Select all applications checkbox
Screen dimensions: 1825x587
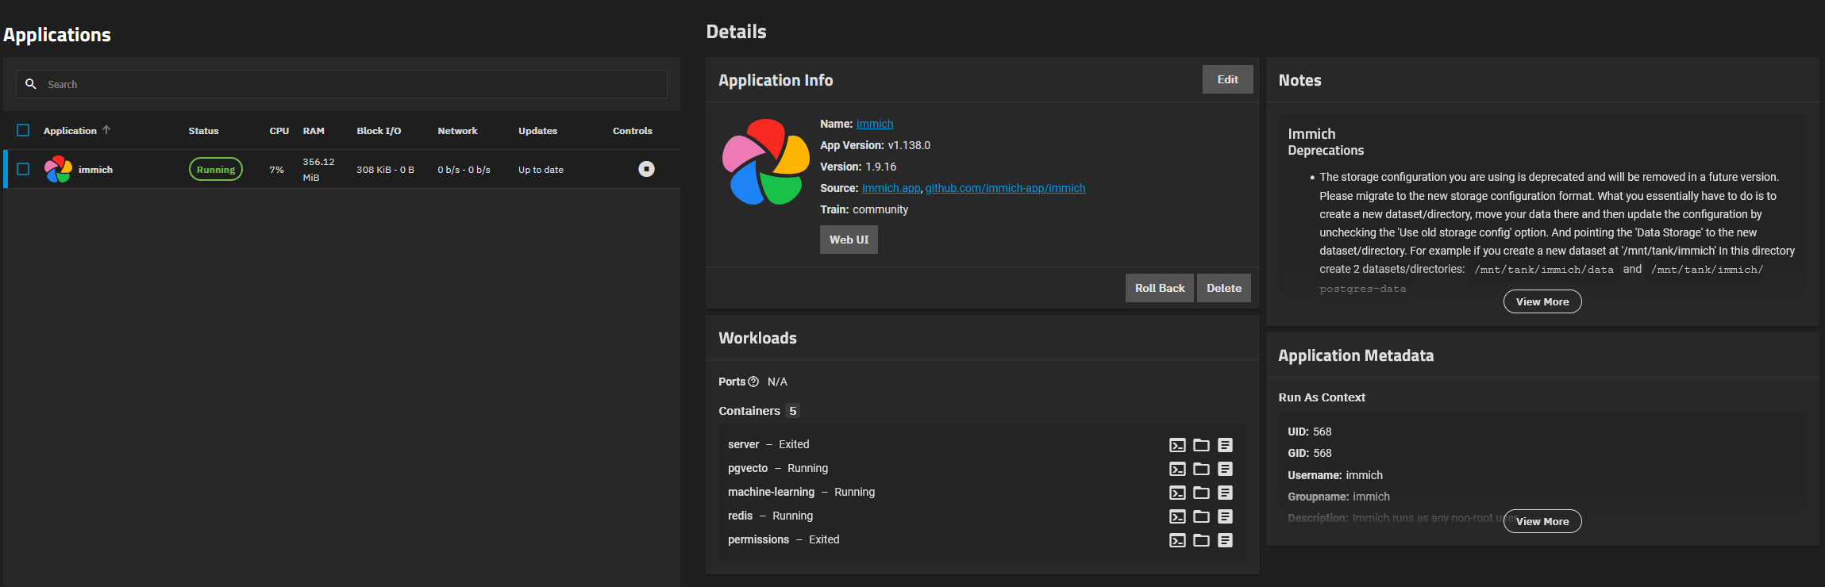(23, 130)
